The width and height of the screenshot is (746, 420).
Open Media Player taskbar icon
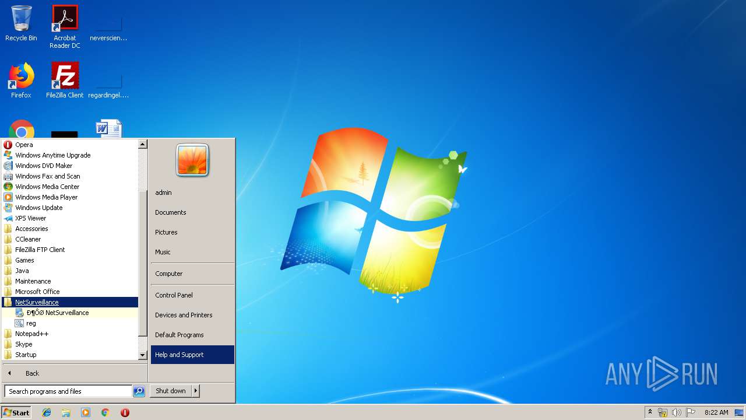click(86, 412)
